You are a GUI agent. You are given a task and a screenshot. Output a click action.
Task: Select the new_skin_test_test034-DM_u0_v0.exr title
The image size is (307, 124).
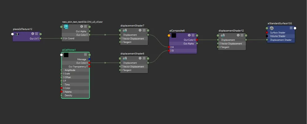(82, 22)
